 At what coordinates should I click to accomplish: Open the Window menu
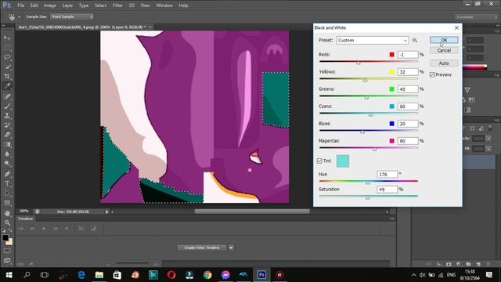click(164, 5)
